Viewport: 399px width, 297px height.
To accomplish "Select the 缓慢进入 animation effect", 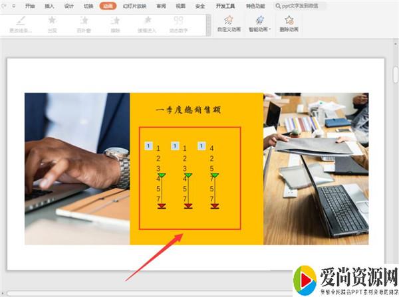I will click(146, 24).
